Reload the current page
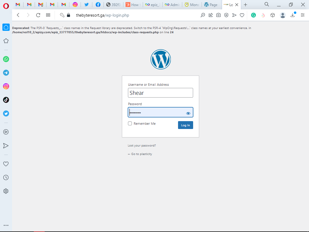Image resolution: width=309 pixels, height=232 pixels. [x=38, y=15]
